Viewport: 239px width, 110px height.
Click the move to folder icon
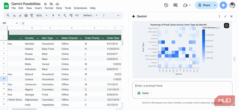pos(51,4)
